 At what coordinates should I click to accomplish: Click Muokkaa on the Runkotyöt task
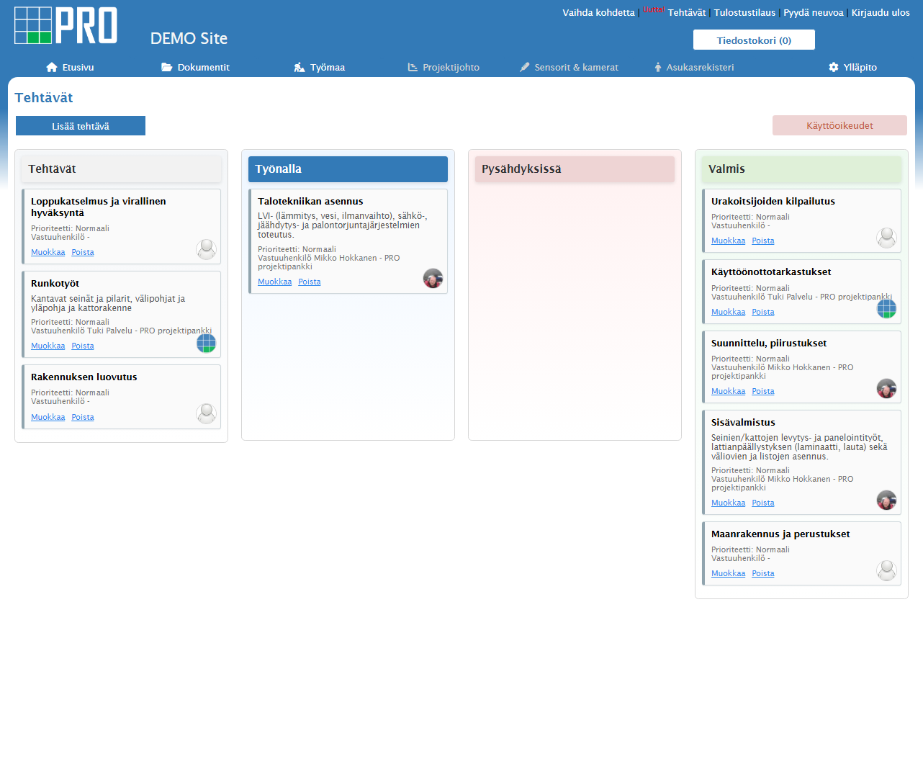pyautogui.click(x=48, y=346)
